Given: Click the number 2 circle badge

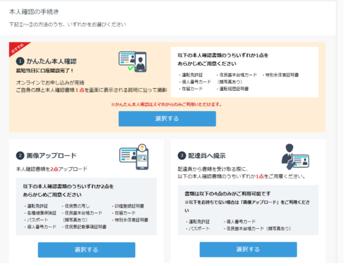Looking at the screenshot, I should pos(20,155).
